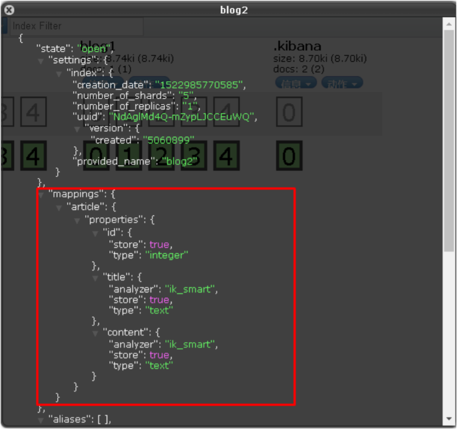
Task: Collapse the "article" node
Action: point(59,208)
